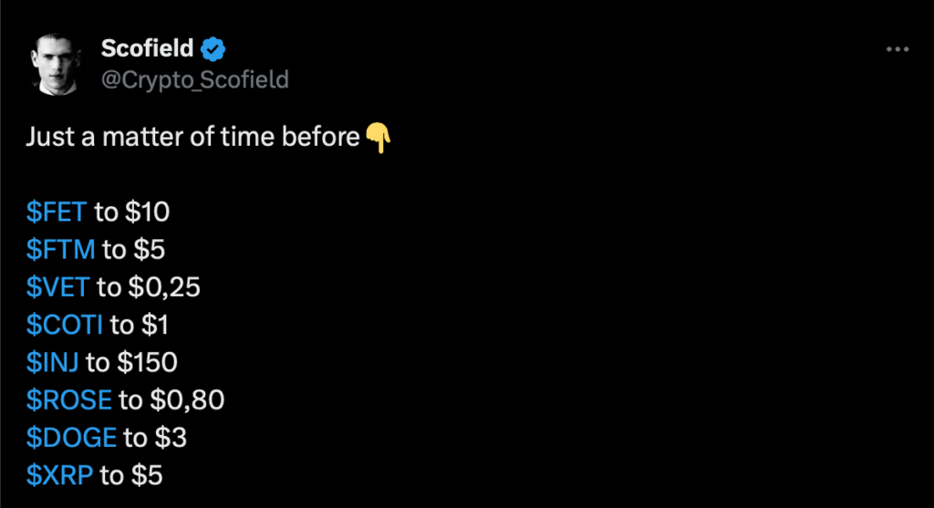Select the $VET cashtag

pos(58,287)
